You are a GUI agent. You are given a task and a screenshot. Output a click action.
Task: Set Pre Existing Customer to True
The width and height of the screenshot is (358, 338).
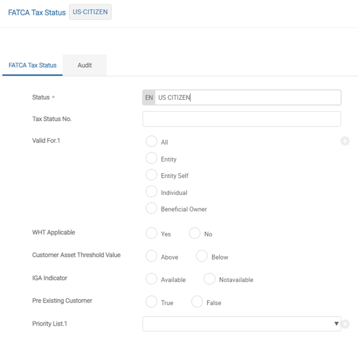[x=151, y=301]
